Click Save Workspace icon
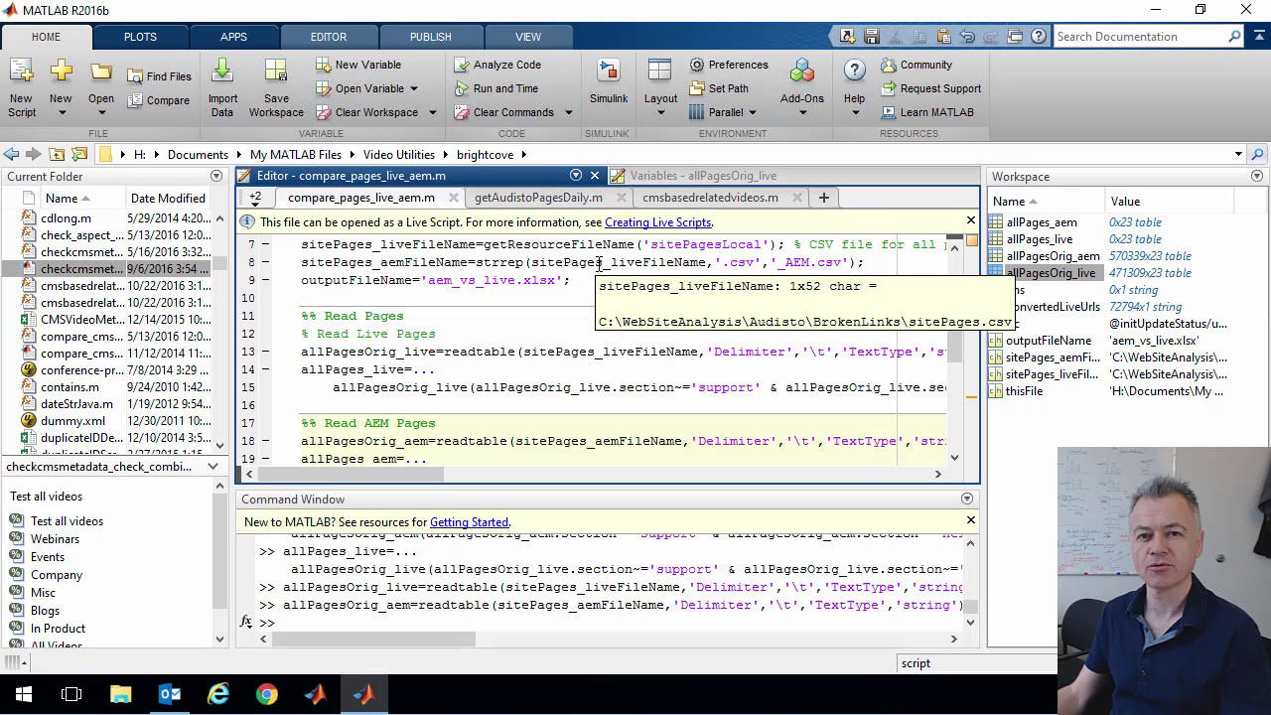Viewport: 1271px width, 715px height. click(x=276, y=71)
